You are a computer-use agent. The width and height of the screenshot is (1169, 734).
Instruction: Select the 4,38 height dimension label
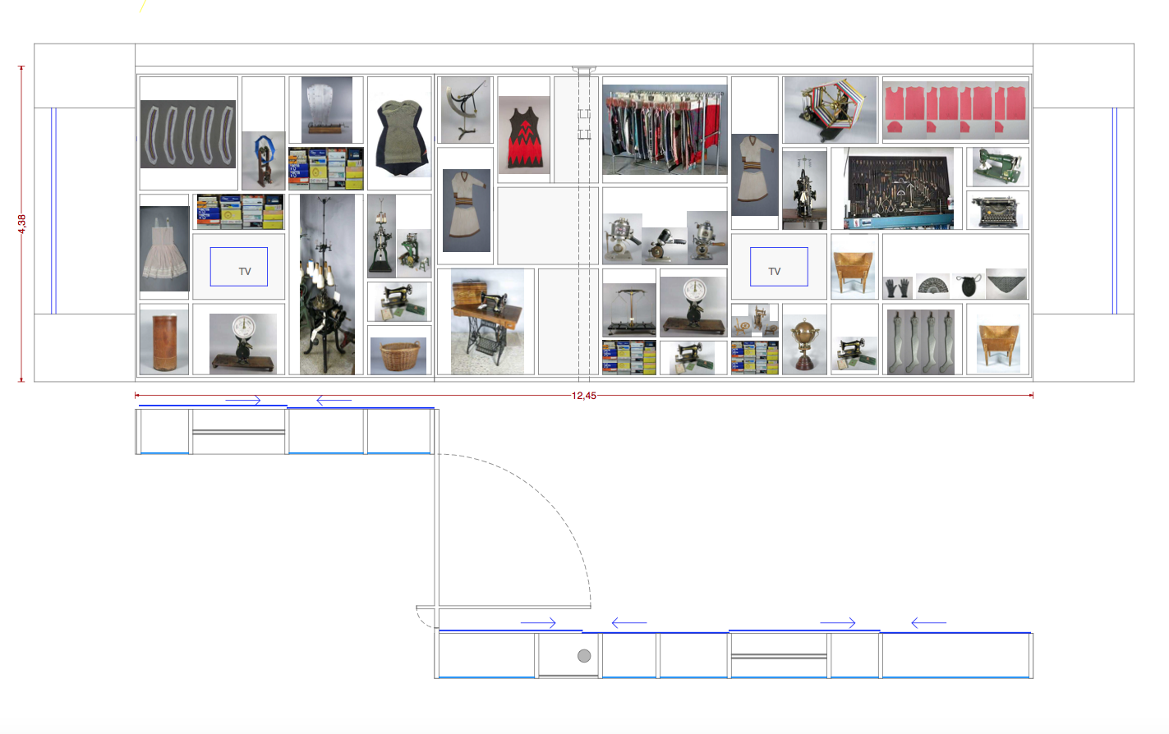tap(21, 224)
